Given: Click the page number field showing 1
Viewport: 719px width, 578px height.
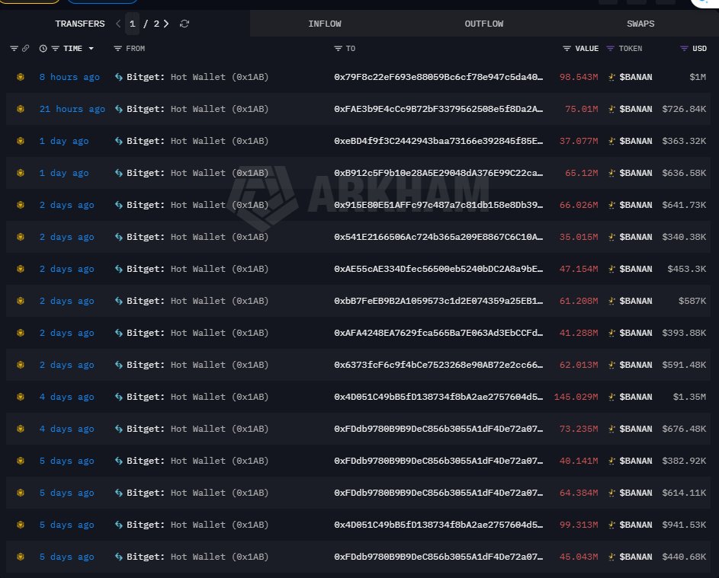Looking at the screenshot, I should tap(133, 24).
